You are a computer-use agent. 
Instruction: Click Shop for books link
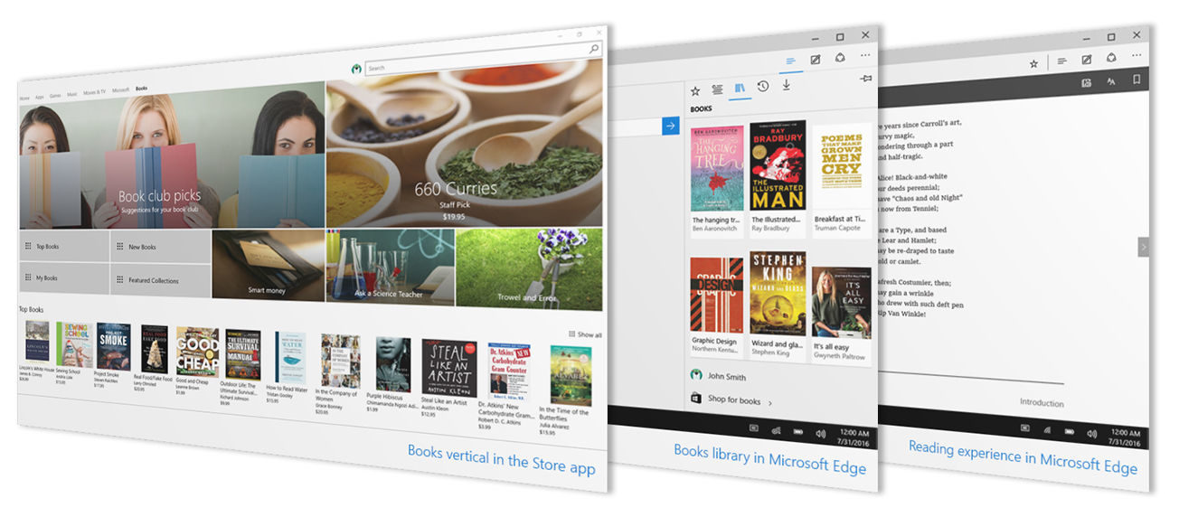[x=733, y=400]
